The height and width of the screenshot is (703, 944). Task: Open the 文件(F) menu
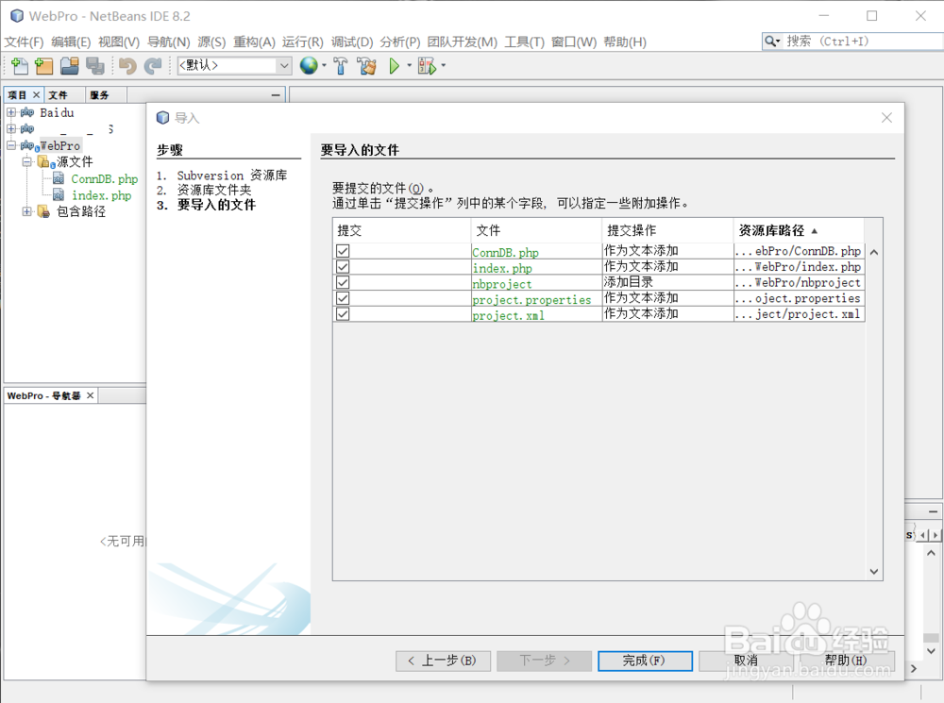click(x=25, y=42)
